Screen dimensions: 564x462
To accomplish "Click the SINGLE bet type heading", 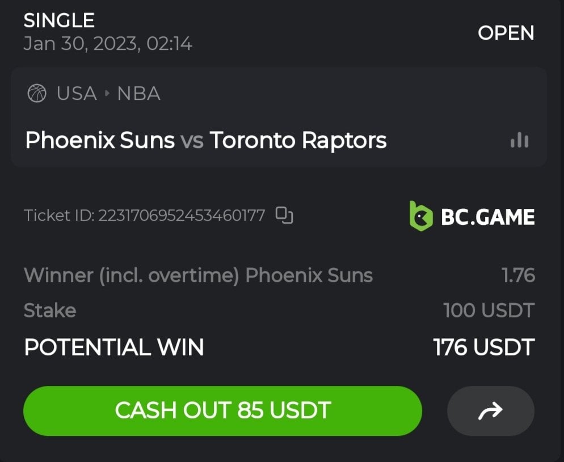I will tap(59, 21).
